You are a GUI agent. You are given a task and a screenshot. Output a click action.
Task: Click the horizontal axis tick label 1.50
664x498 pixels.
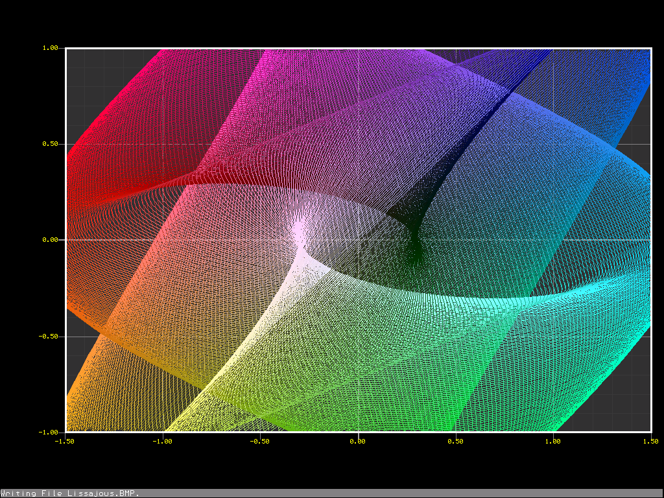[650, 441]
